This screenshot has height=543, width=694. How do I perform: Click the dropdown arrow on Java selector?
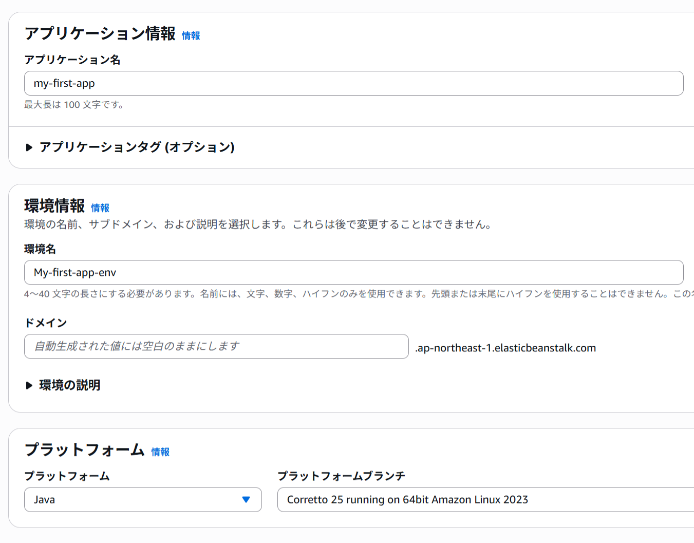[246, 499]
